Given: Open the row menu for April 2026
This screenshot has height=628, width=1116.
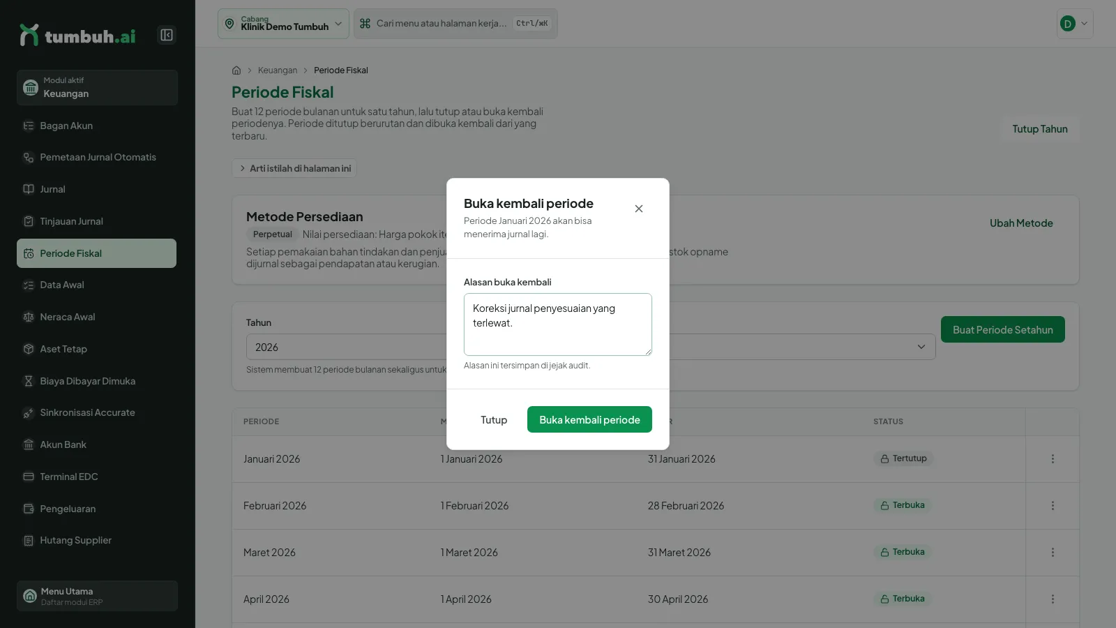Looking at the screenshot, I should tap(1053, 599).
